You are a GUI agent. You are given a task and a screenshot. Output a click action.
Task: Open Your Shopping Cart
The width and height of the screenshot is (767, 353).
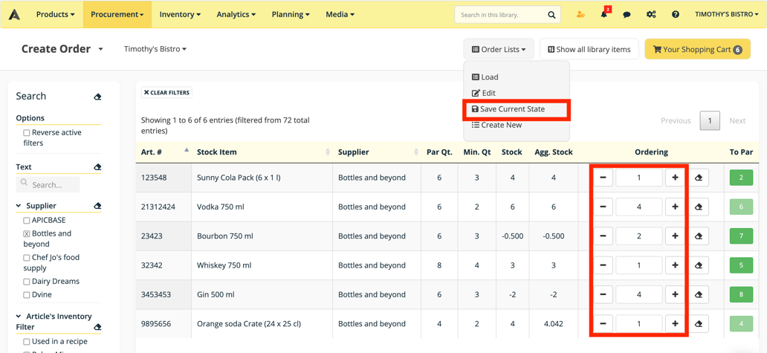[697, 49]
